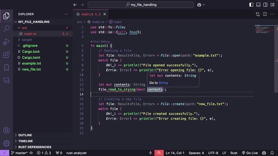This screenshot has width=278, height=156.
Task: Select the Rust language mode
Action: coord(234,153)
